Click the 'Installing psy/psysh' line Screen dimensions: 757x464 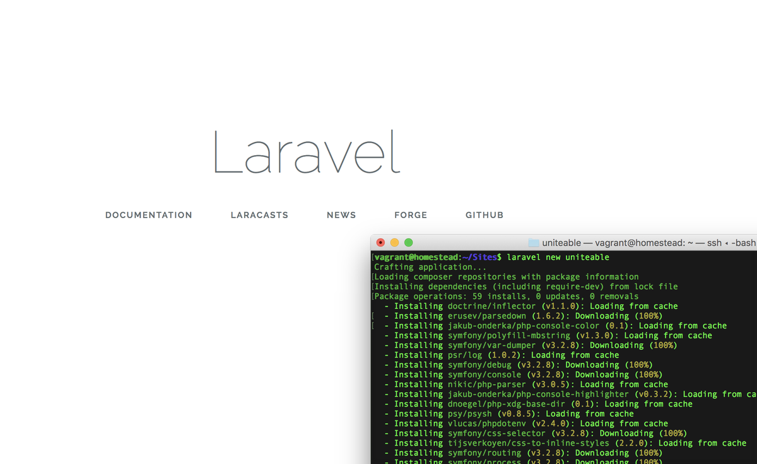click(x=509, y=414)
